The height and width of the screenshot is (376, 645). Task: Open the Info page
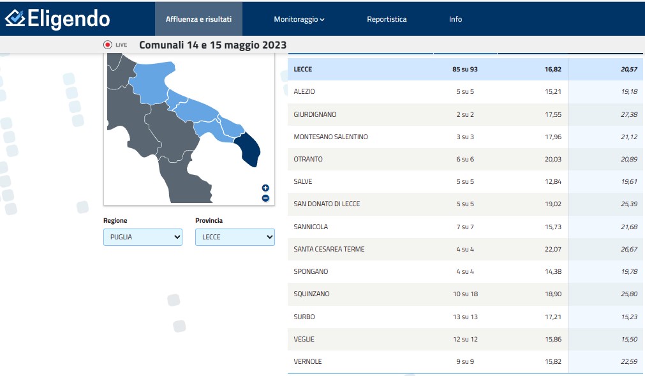(456, 19)
